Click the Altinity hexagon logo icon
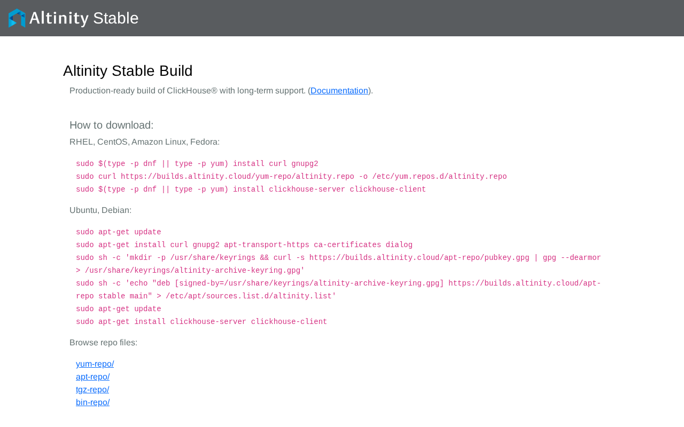This screenshot has width=684, height=427. (17, 18)
